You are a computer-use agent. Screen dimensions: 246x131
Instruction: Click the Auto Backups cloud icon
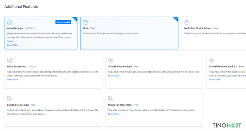coord(10,22)
